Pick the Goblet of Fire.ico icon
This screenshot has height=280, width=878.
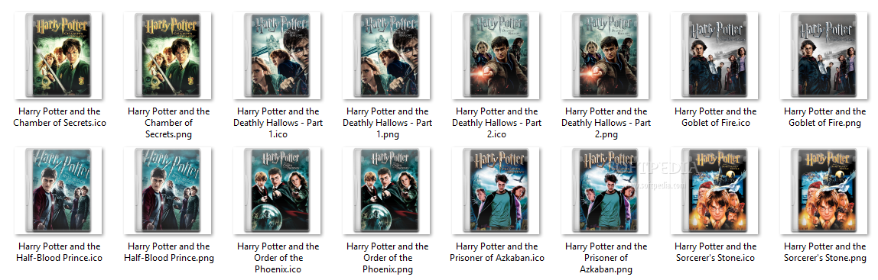point(716,56)
